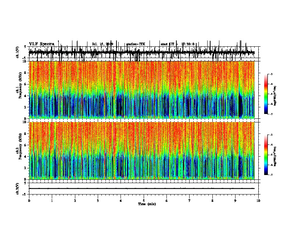
Task: Click time axis tick label "8"
Action: (x=212, y=201)
